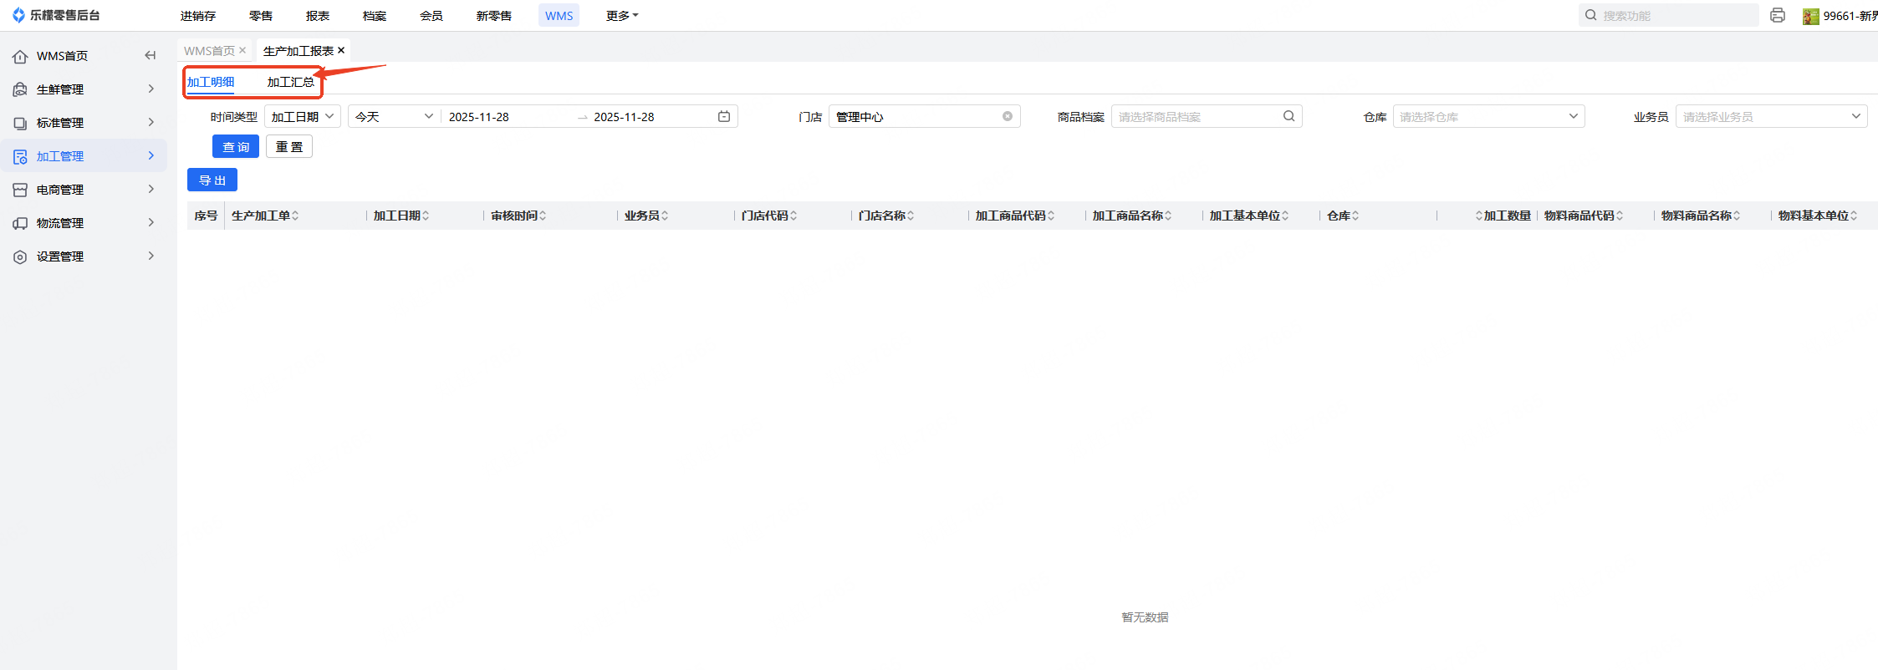Clear the 门店 field with the x icon
1878x670 pixels.
pos(1008,116)
